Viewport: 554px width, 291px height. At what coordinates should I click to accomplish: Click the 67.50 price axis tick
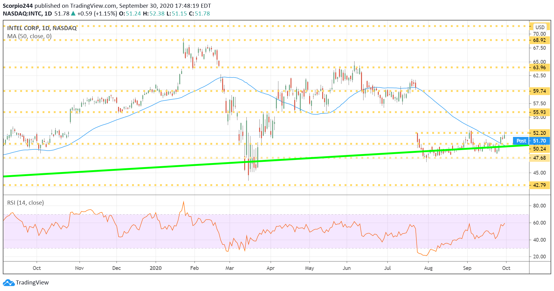coord(539,48)
